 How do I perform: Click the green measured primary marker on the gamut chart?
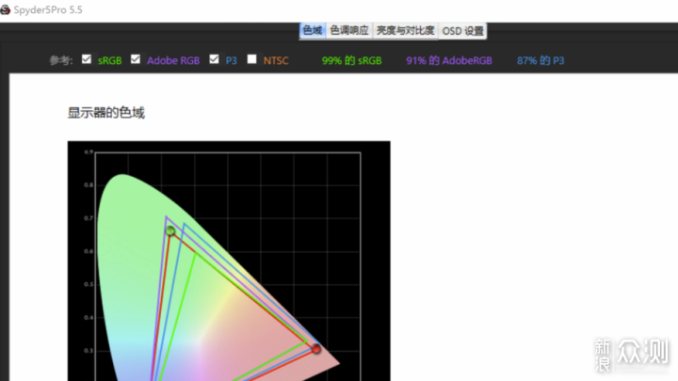170,231
